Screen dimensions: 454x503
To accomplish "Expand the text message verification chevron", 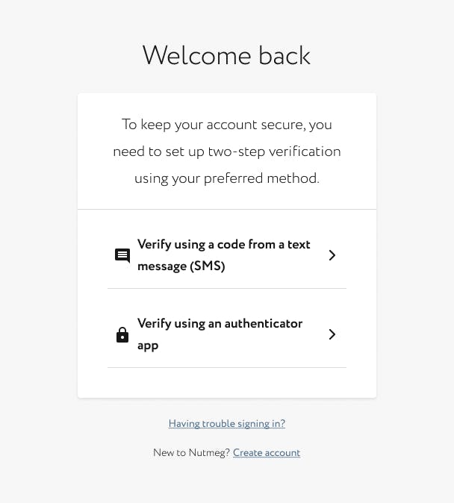I will point(332,255).
